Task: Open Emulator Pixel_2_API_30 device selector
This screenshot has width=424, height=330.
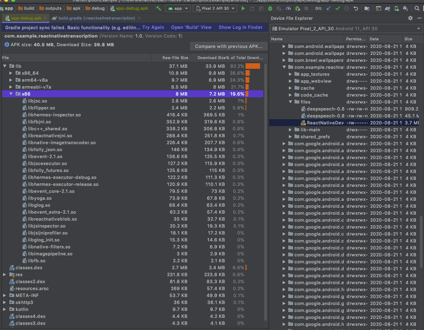Action: click(x=347, y=28)
